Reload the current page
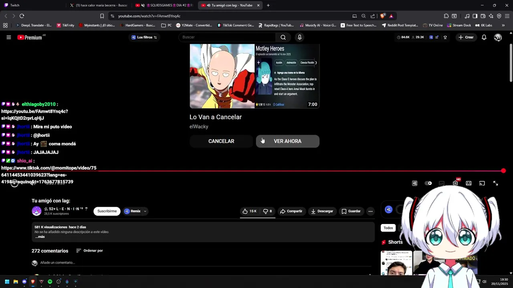The image size is (513, 288). pyautogui.click(x=22, y=16)
